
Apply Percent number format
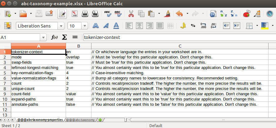(x=193, y=26)
